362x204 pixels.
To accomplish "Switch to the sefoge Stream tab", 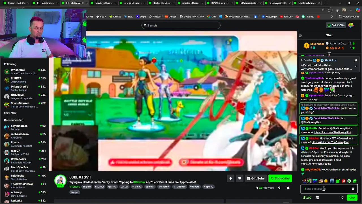I will point(132,3).
